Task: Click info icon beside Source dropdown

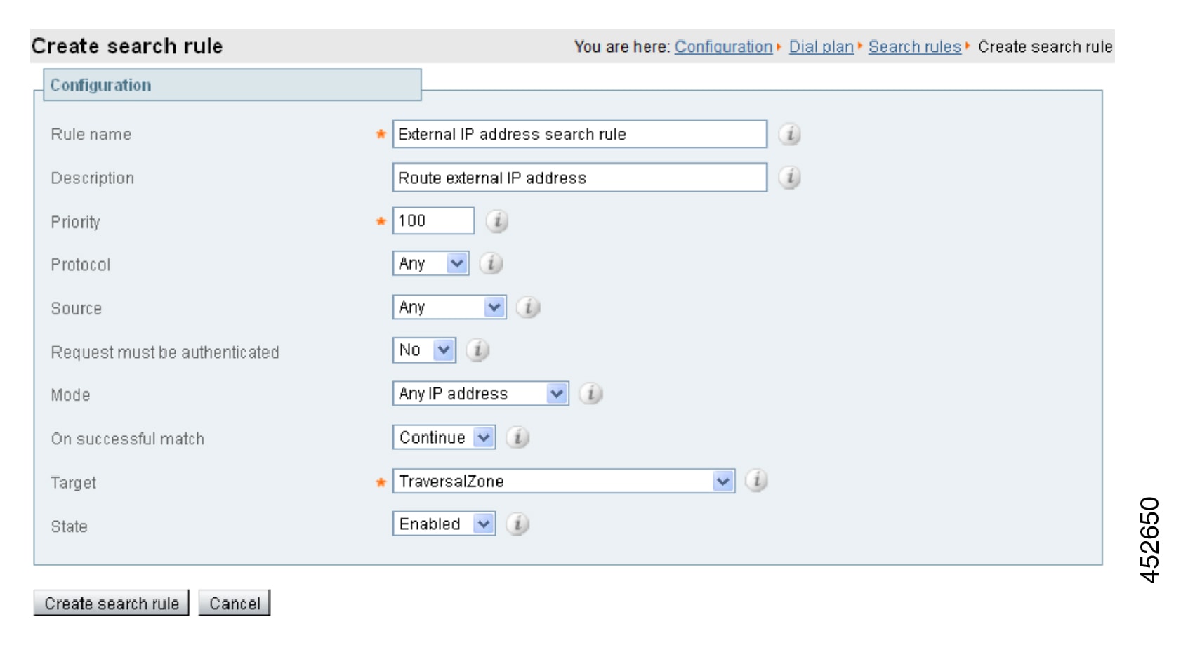Action: click(x=528, y=307)
